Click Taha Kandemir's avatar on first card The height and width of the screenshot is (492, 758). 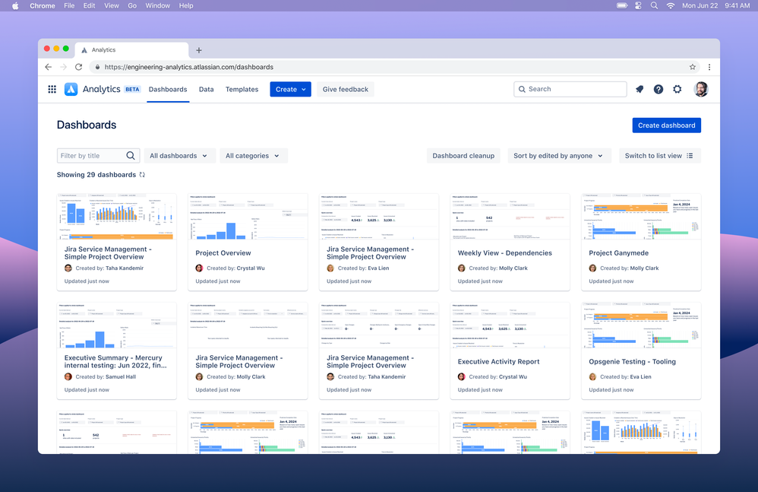point(68,268)
